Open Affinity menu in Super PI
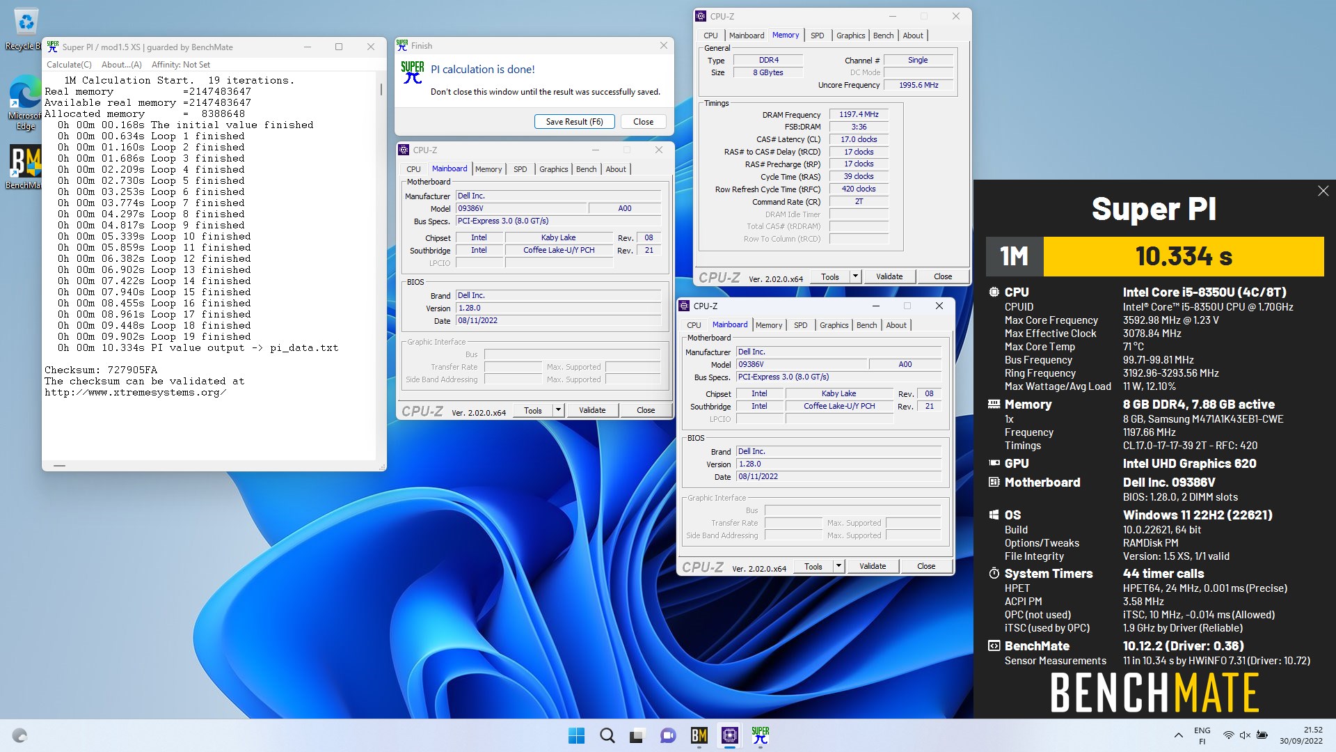This screenshot has height=752, width=1336. click(x=181, y=65)
